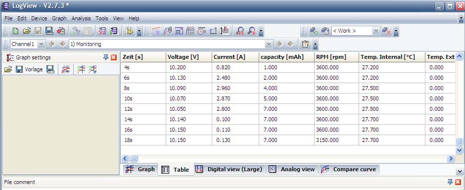This screenshot has height=190, width=465.
Task: Open the overflow arrow after the zoom icons
Action: [261, 31]
